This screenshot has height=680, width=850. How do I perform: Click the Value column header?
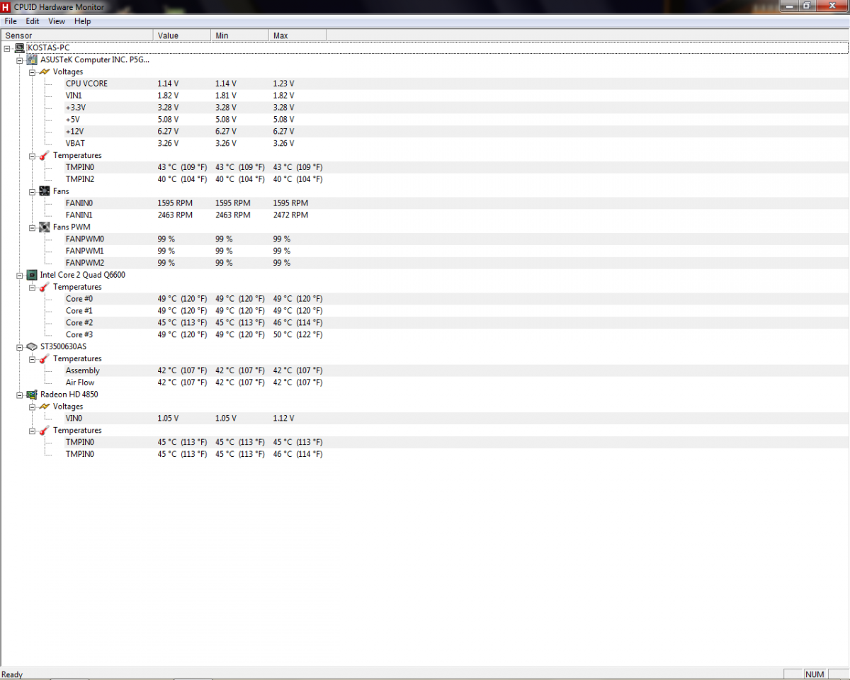[x=182, y=35]
